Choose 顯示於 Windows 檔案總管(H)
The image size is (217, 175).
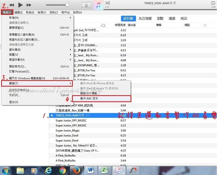pyautogui.click(x=37, y=78)
